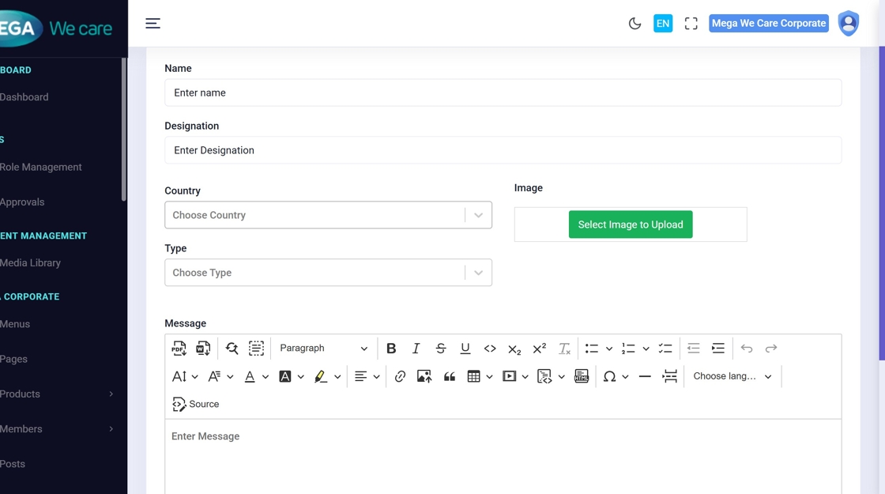Open the Choose Type dropdown
This screenshot has width=885, height=494.
tap(328, 273)
